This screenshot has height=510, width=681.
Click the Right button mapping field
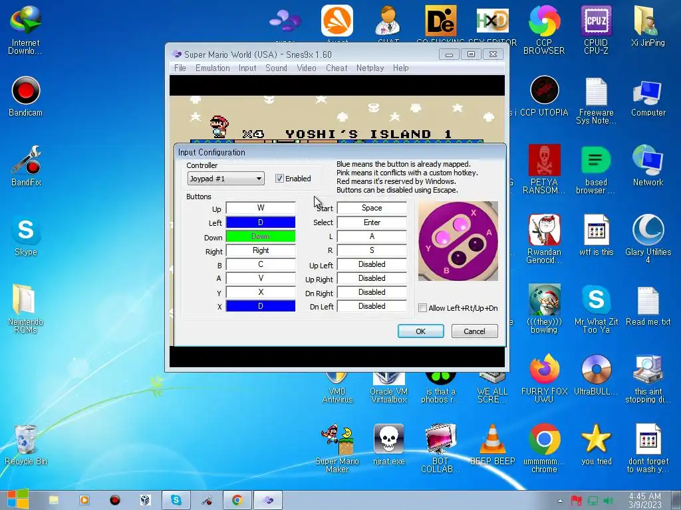pos(261,250)
